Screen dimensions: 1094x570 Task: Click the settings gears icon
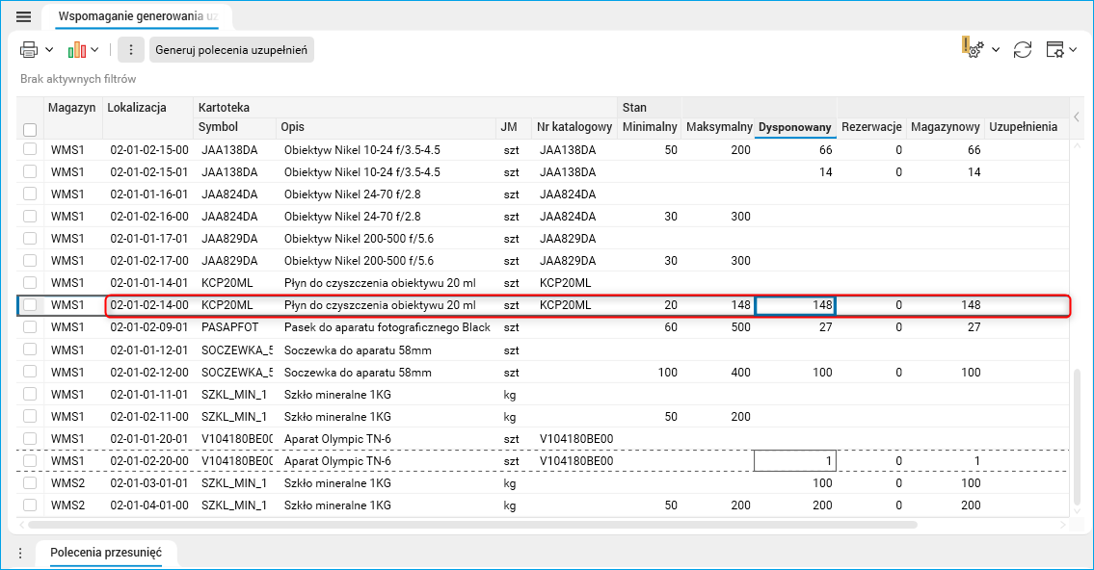point(972,49)
